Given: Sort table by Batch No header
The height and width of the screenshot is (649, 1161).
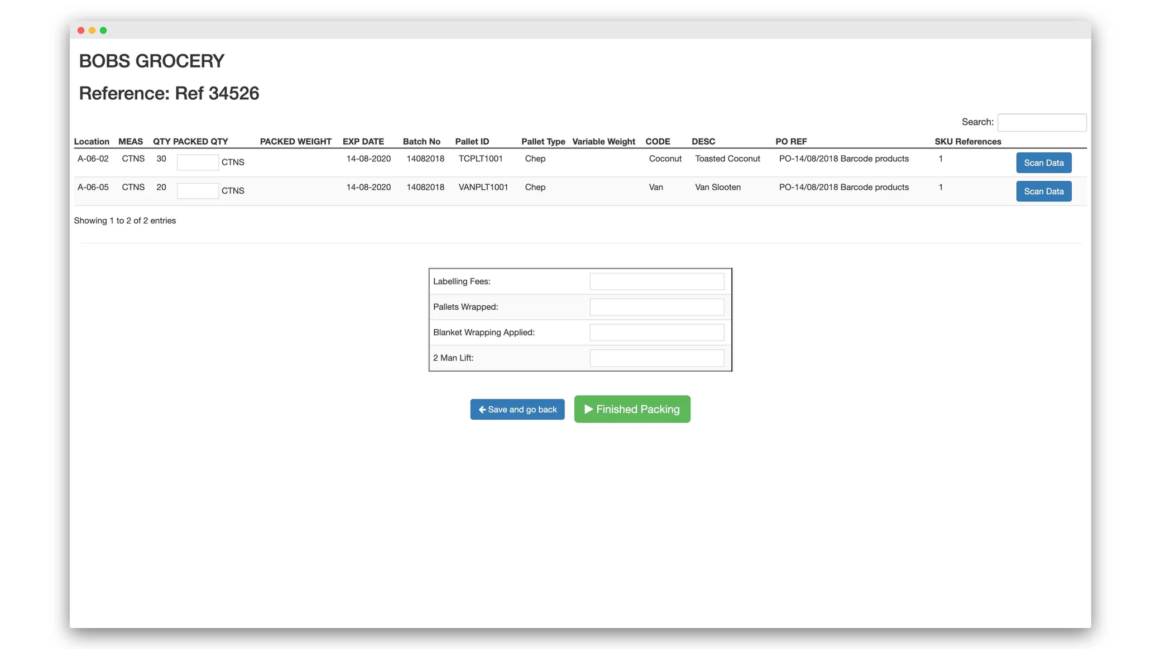Looking at the screenshot, I should coord(421,141).
